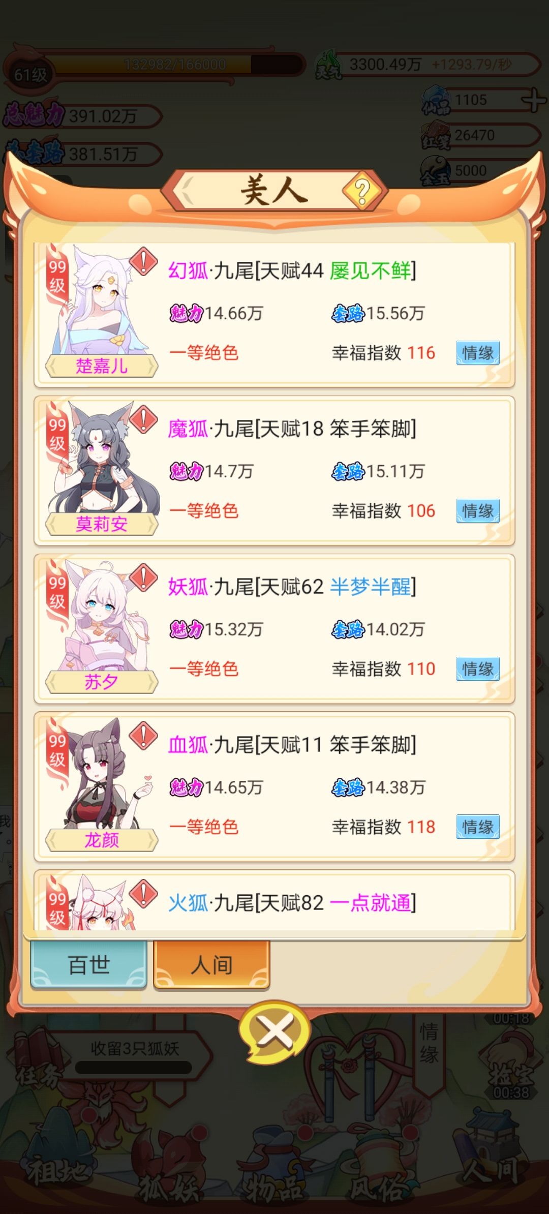Select the 龙颜 character portrait

[x=102, y=784]
